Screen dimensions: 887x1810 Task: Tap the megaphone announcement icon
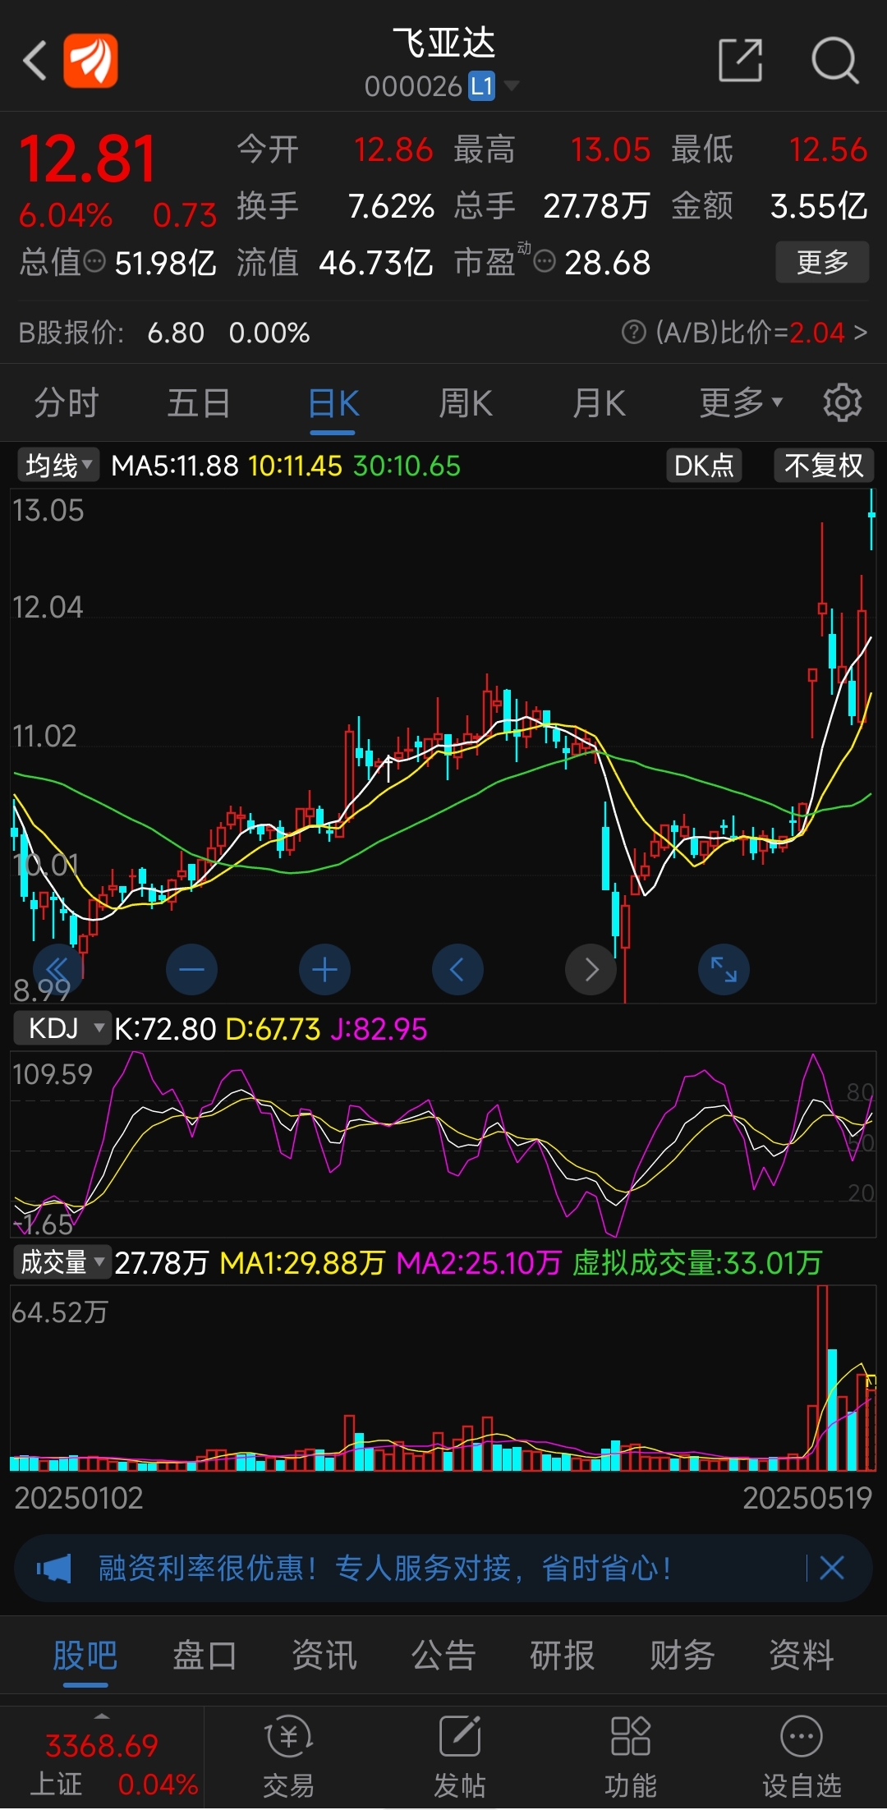tap(54, 1569)
